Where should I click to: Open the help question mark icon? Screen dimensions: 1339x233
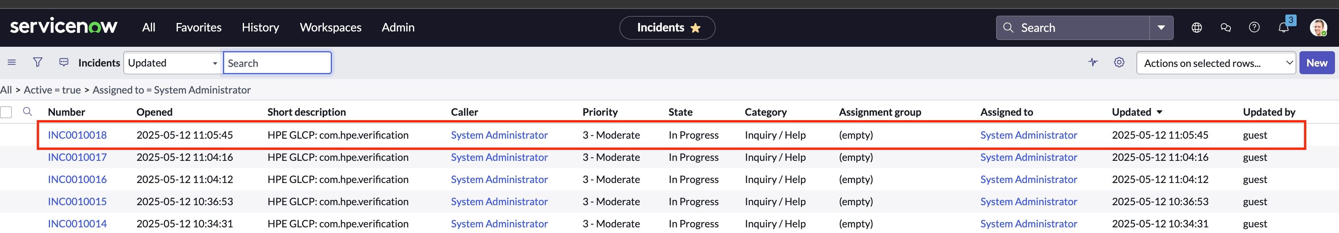(1254, 27)
